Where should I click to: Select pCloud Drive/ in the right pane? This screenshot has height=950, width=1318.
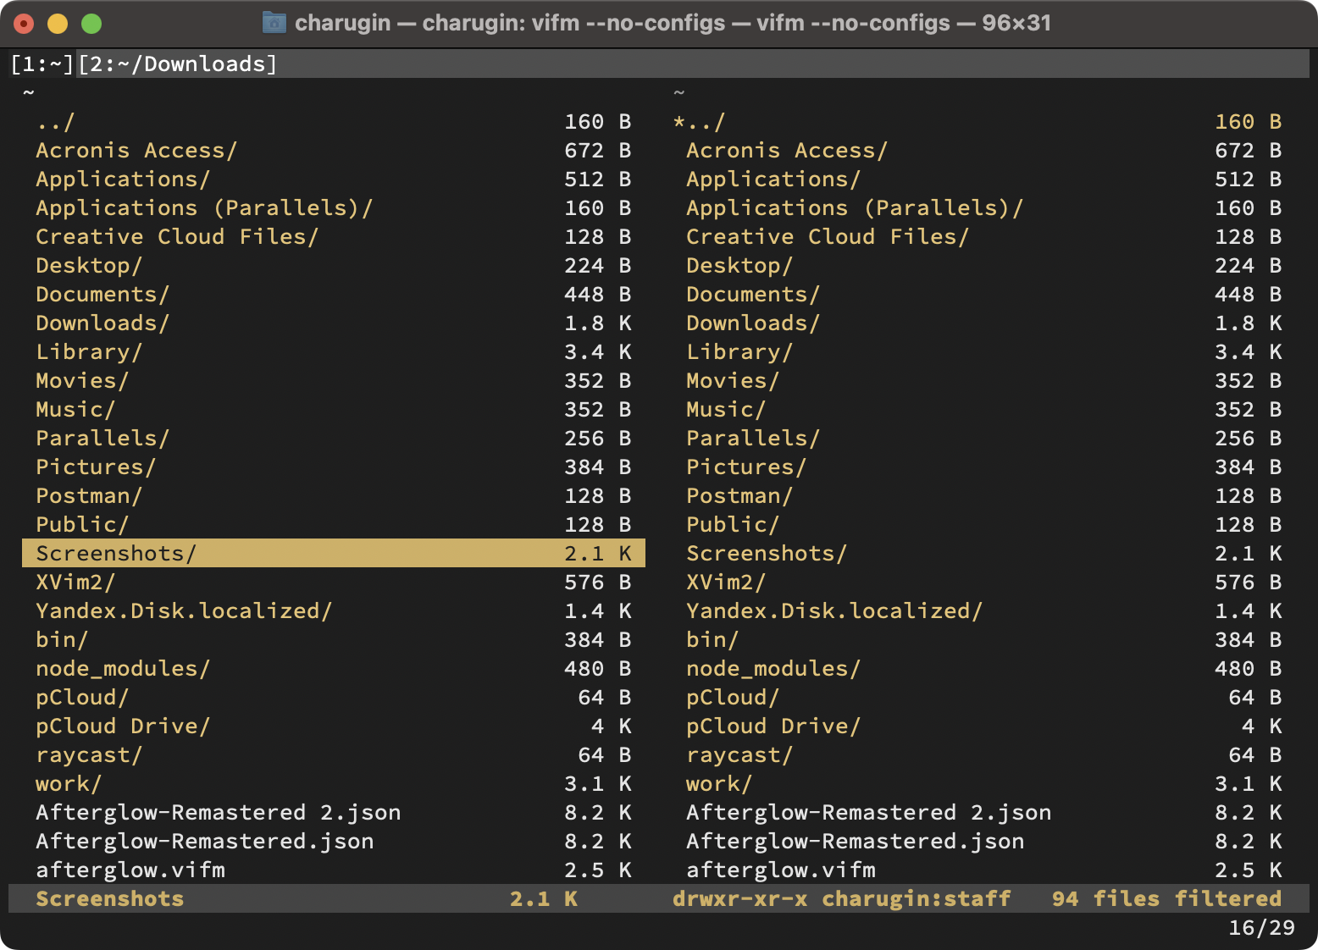(984, 726)
